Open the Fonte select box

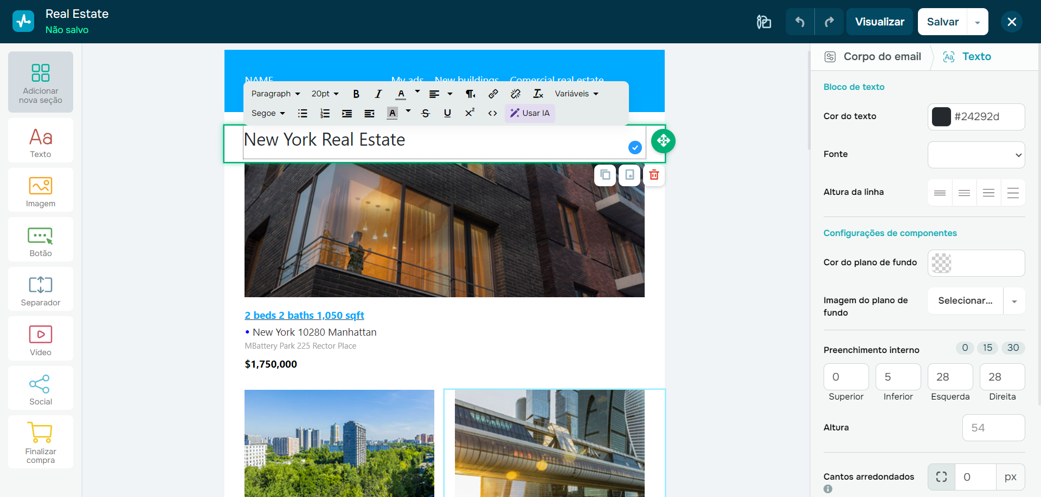pyautogui.click(x=976, y=155)
